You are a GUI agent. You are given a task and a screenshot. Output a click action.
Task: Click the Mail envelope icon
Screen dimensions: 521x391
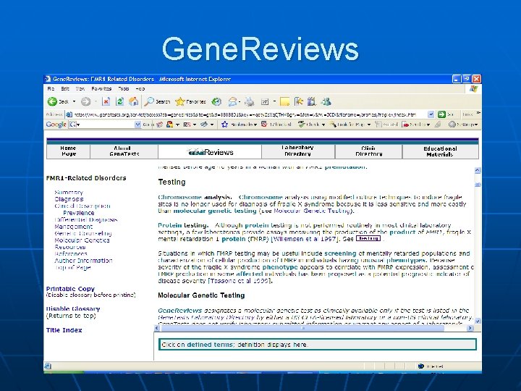(232, 101)
